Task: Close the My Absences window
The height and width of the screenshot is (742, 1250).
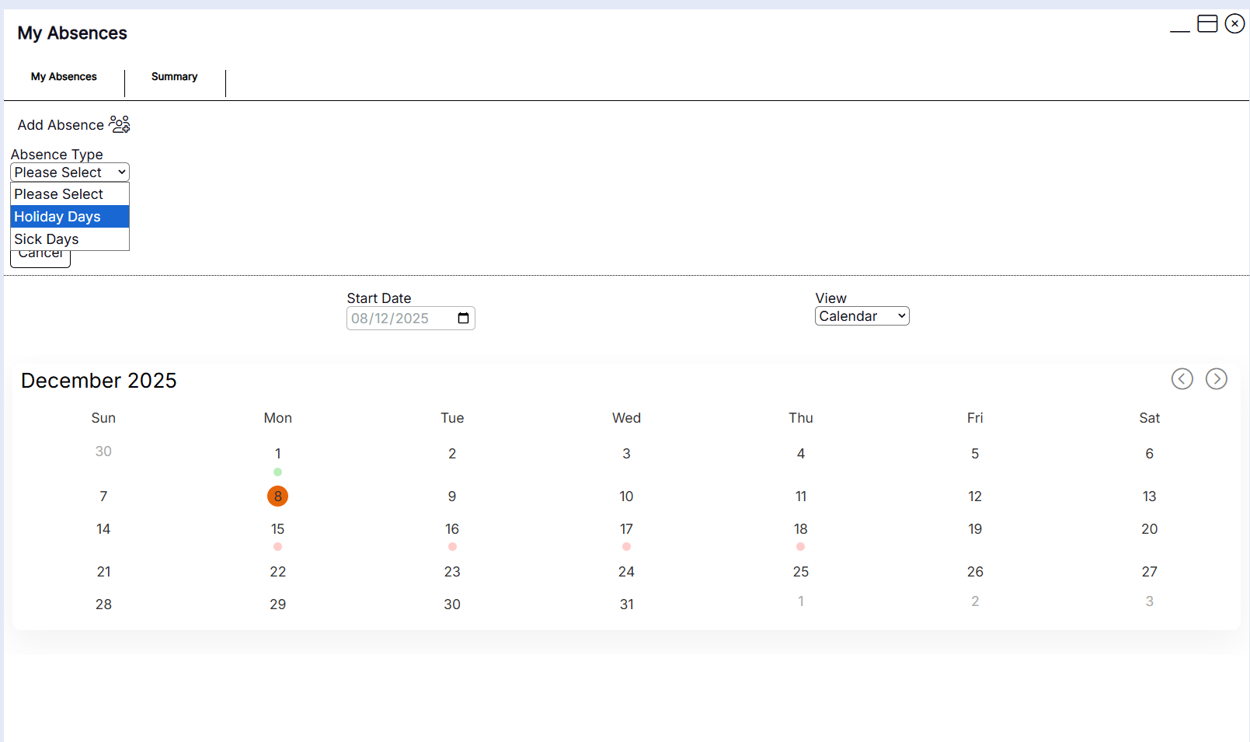Action: [1234, 24]
